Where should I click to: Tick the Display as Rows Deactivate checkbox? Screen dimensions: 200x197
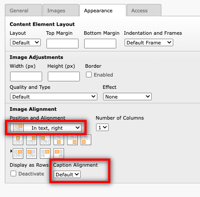point(13,174)
